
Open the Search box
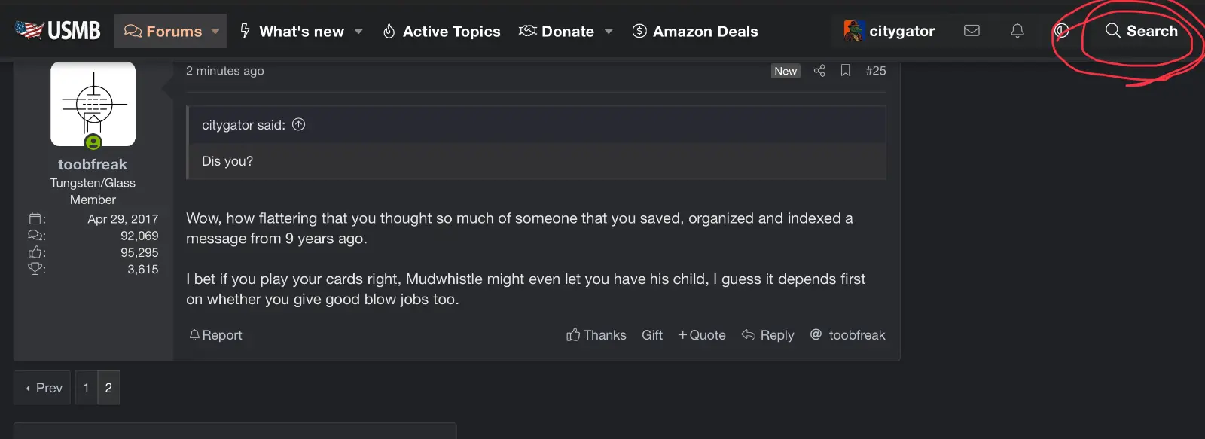[x=1141, y=31]
